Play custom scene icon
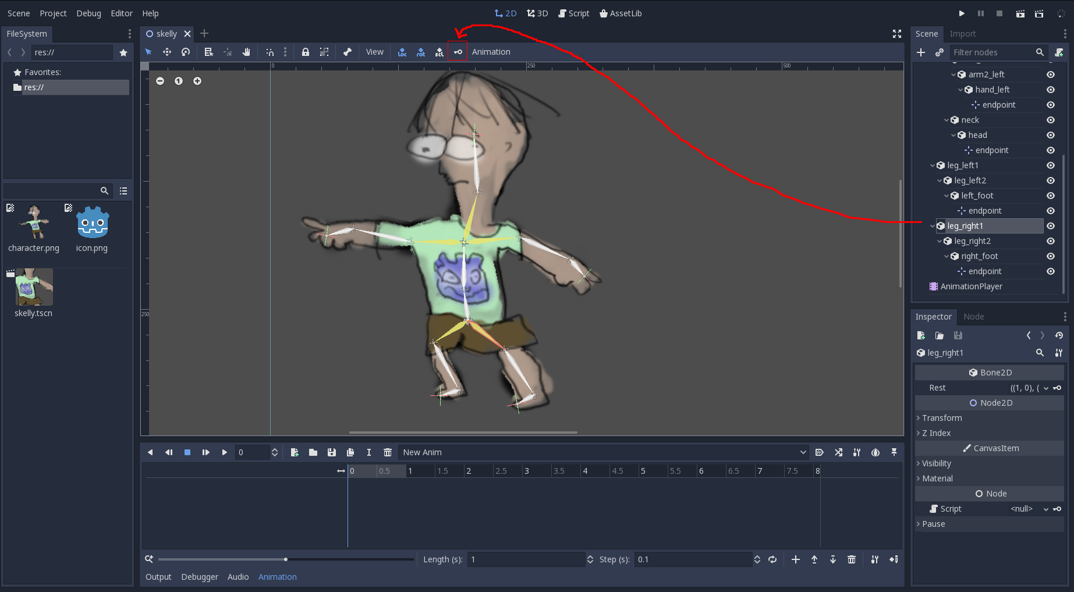This screenshot has width=1074, height=592. pos(1039,13)
